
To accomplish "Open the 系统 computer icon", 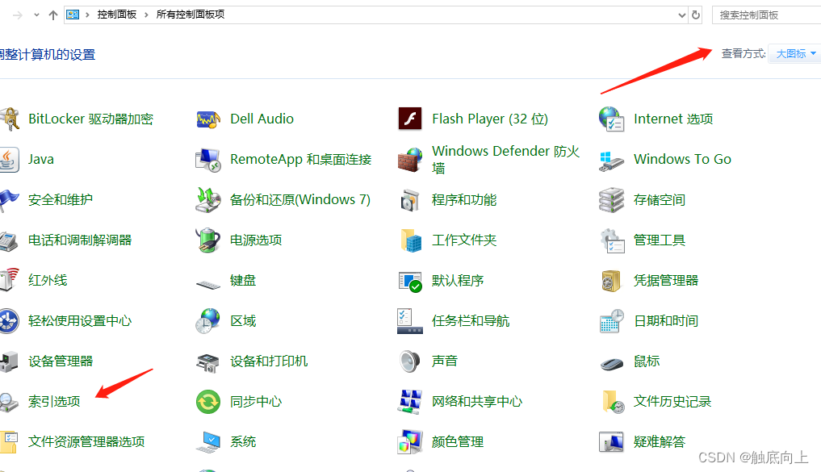I will point(208,442).
